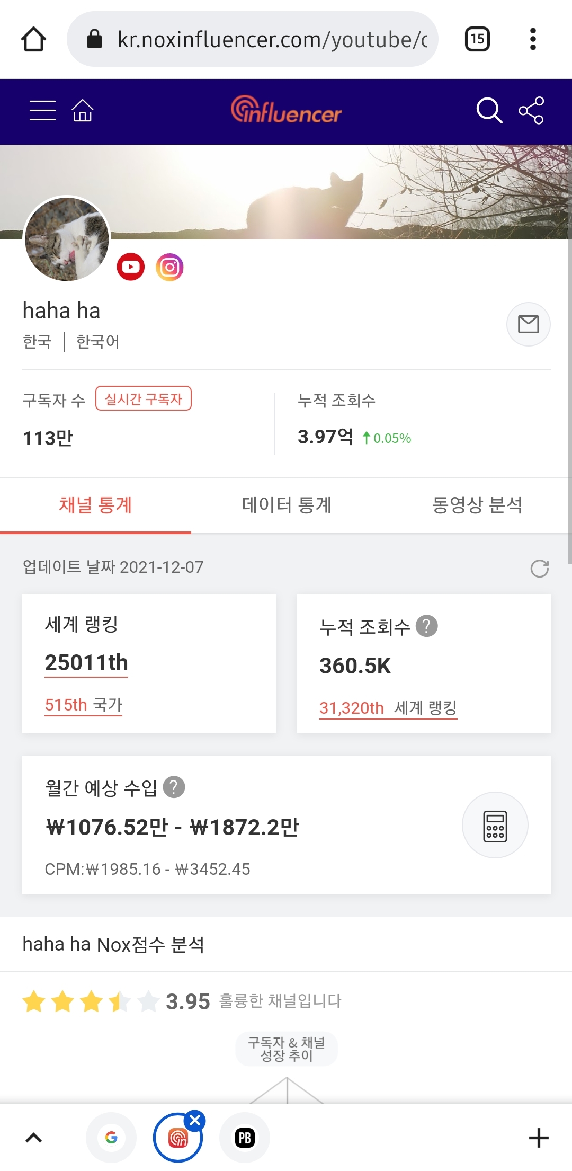Refresh the channel statistics data
This screenshot has height=1171, width=572.
[539, 569]
